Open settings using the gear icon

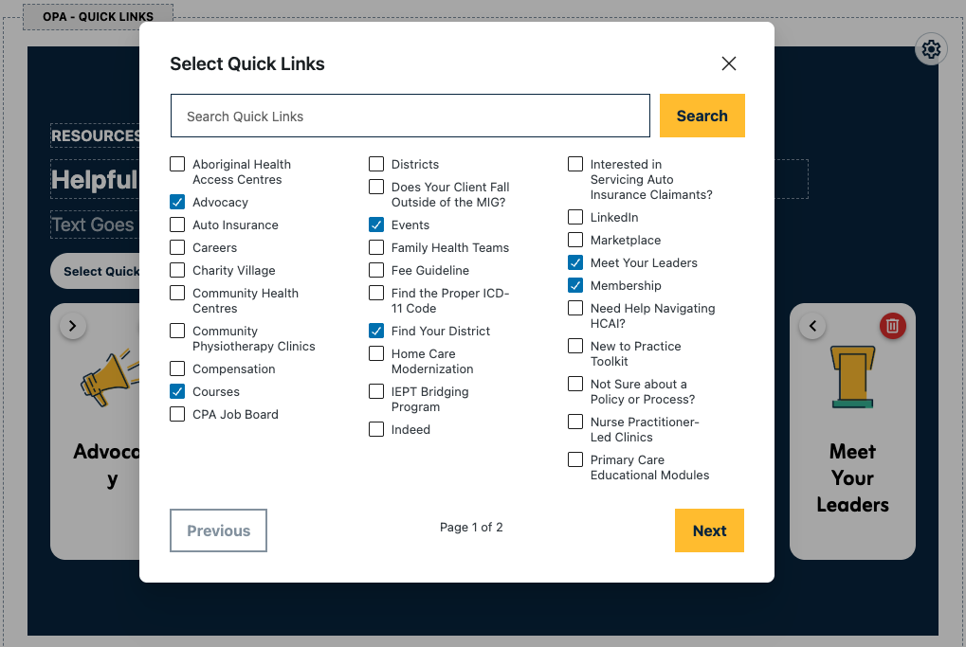click(930, 48)
